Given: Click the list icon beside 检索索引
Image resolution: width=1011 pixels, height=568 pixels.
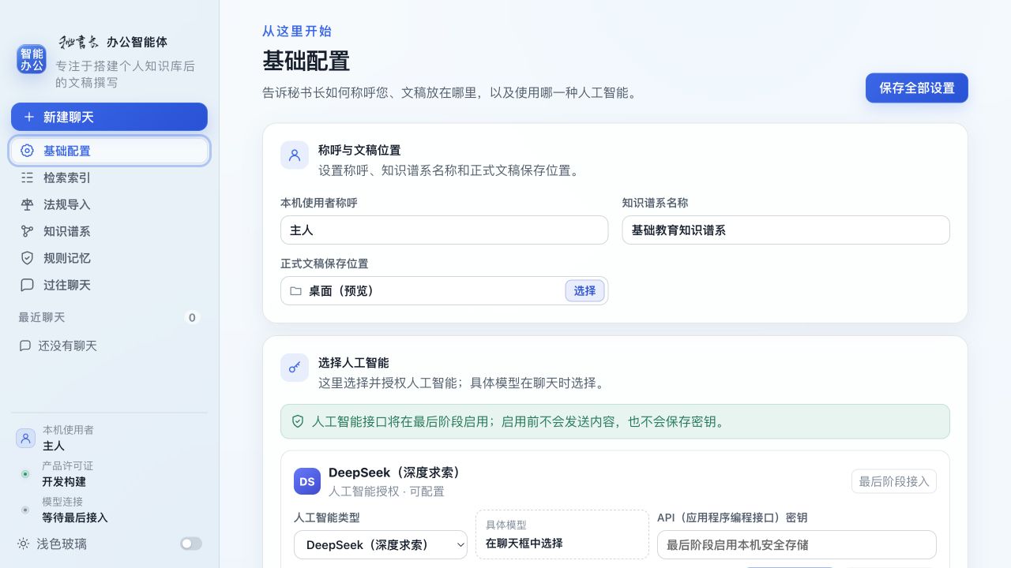Looking at the screenshot, I should pyautogui.click(x=27, y=177).
